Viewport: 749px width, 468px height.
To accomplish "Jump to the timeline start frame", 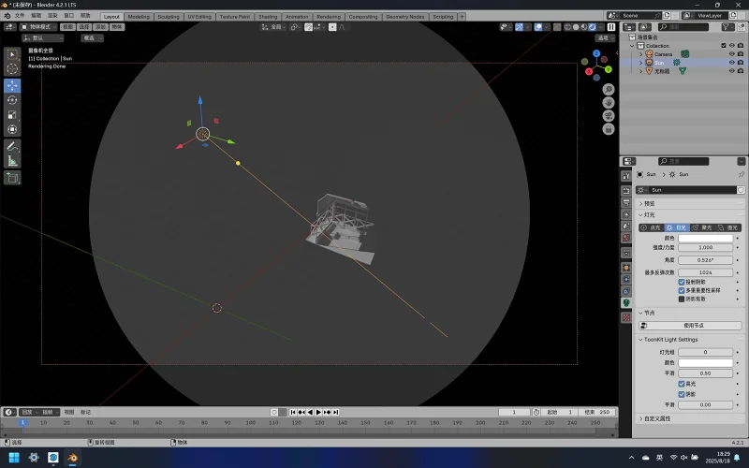I will pyautogui.click(x=293, y=412).
